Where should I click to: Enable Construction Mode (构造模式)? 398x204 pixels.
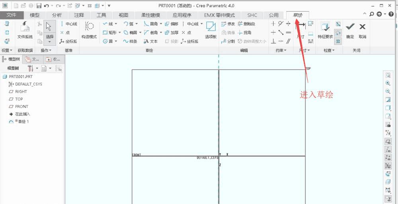point(89,31)
